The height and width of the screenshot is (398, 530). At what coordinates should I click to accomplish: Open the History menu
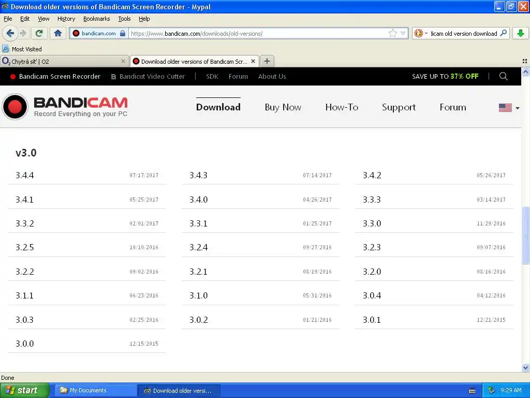66,19
